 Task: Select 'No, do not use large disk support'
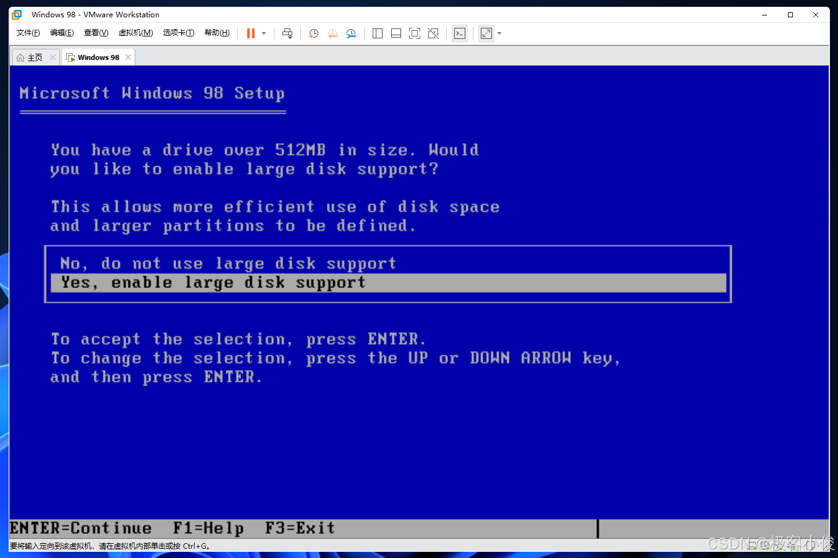click(x=227, y=264)
